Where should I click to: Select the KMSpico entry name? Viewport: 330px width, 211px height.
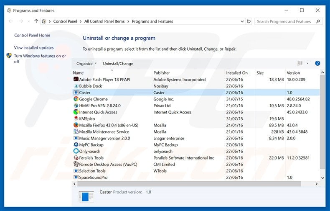87,119
